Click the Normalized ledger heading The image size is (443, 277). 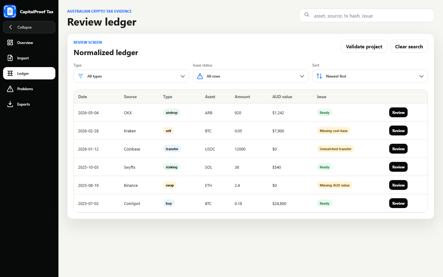pos(106,53)
